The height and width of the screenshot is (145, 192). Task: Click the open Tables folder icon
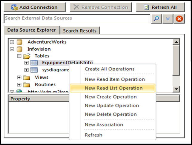tap(27, 56)
